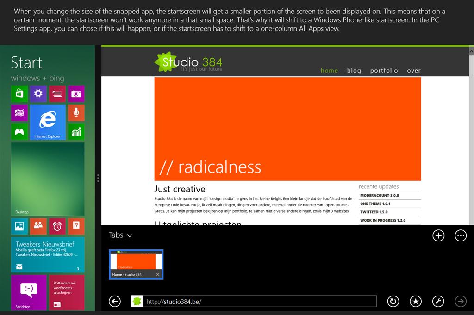This screenshot has width=474, height=315.
Task: Click the Just creative heading
Action: [x=180, y=189]
